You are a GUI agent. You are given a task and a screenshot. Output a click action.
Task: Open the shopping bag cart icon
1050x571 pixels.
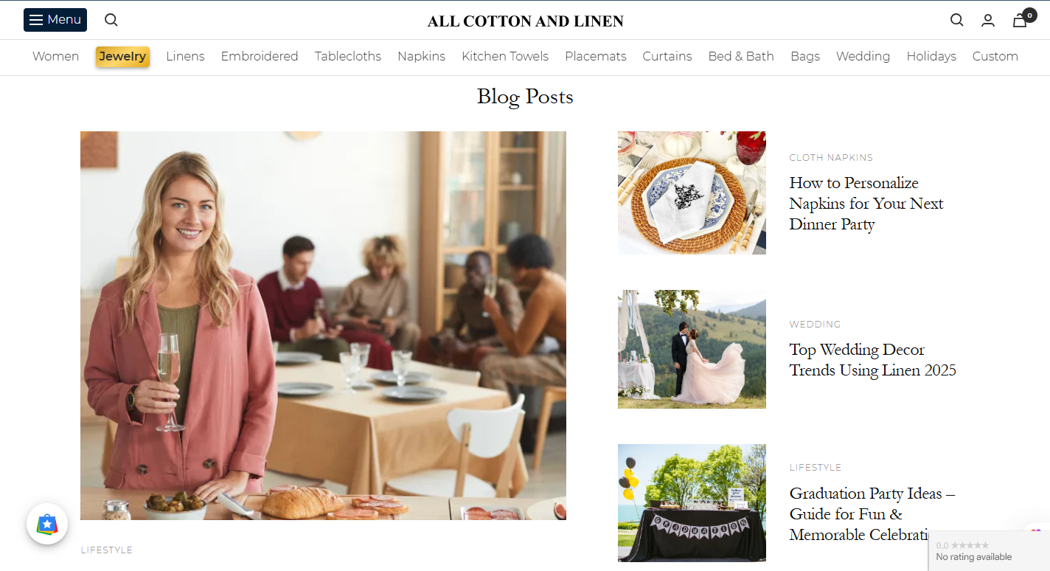(1020, 21)
